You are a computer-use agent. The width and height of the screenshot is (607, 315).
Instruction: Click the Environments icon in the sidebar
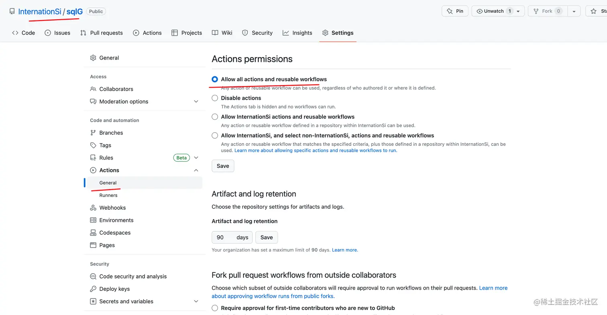(x=93, y=220)
